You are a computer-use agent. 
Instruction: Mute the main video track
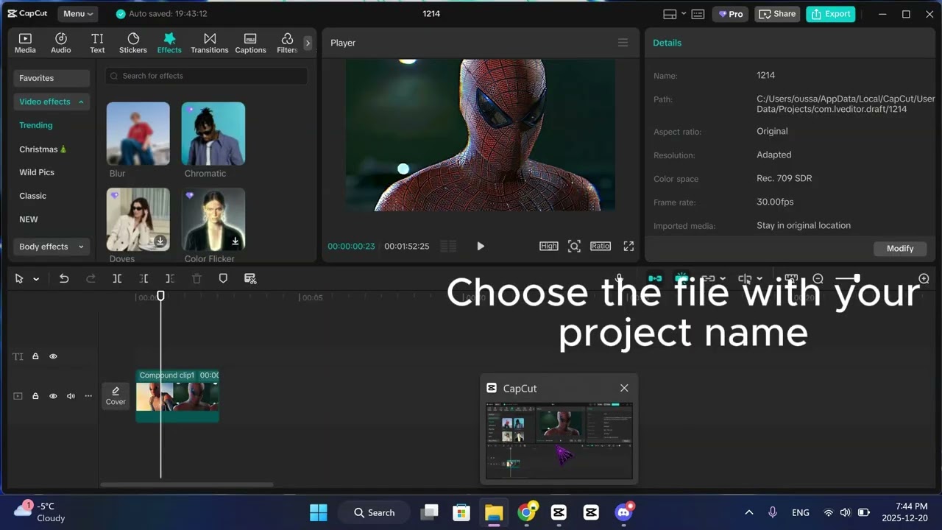coord(71,396)
